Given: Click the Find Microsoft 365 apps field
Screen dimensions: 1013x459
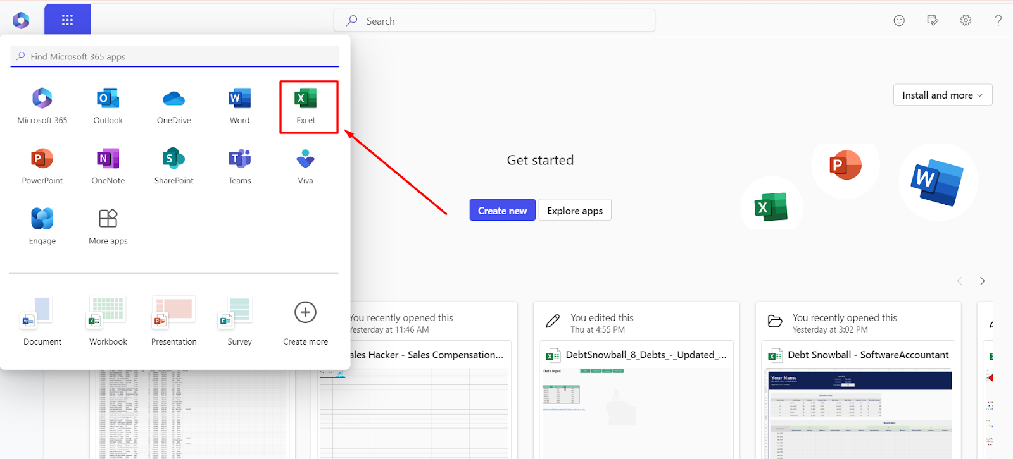Looking at the screenshot, I should coord(175,56).
